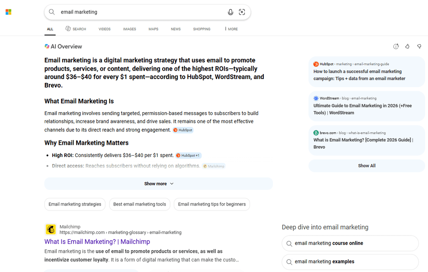The height and width of the screenshot is (272, 428).
Task: Open visual search camera icon
Action: point(242,12)
